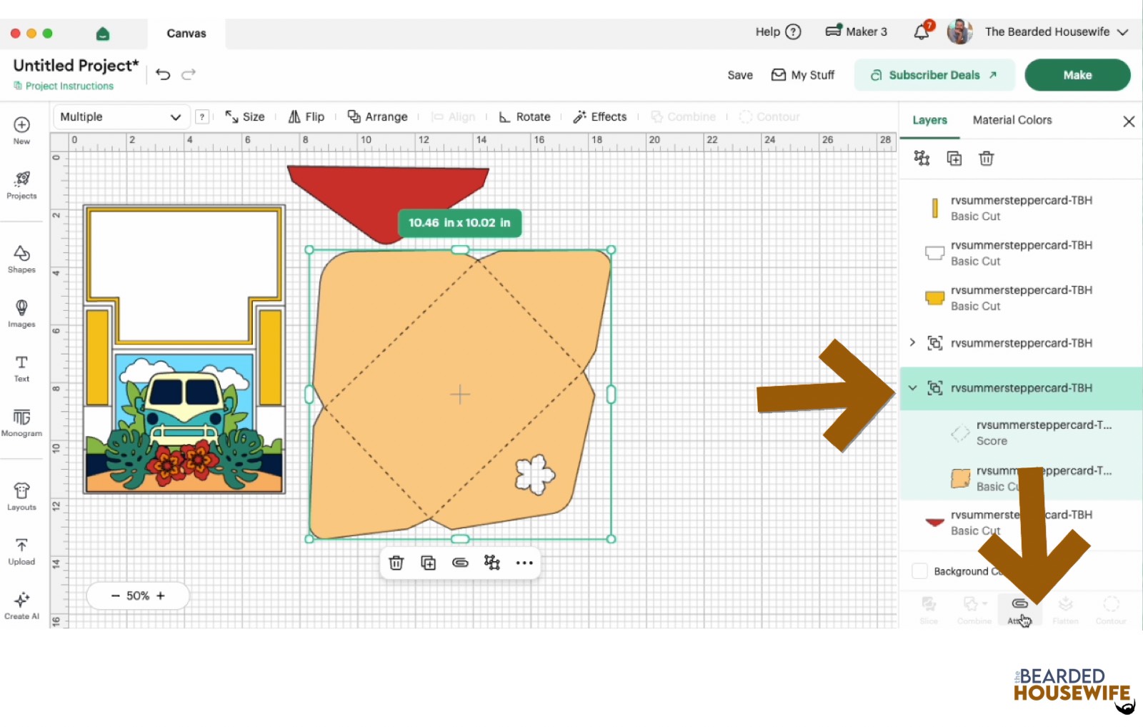Select the RV camper card design on canvas
The width and height of the screenshot is (1143, 727).
click(184, 350)
